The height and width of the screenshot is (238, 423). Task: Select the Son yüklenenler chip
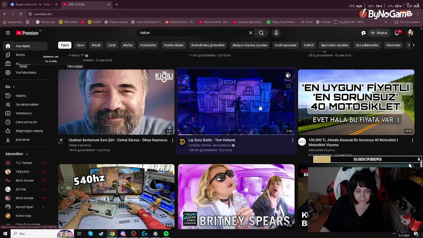[367, 45]
